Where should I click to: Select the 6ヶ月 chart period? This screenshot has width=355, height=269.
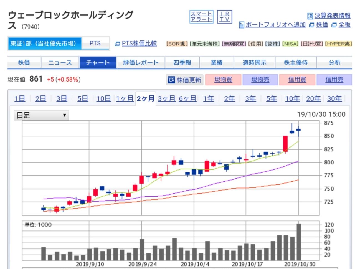tap(188, 99)
